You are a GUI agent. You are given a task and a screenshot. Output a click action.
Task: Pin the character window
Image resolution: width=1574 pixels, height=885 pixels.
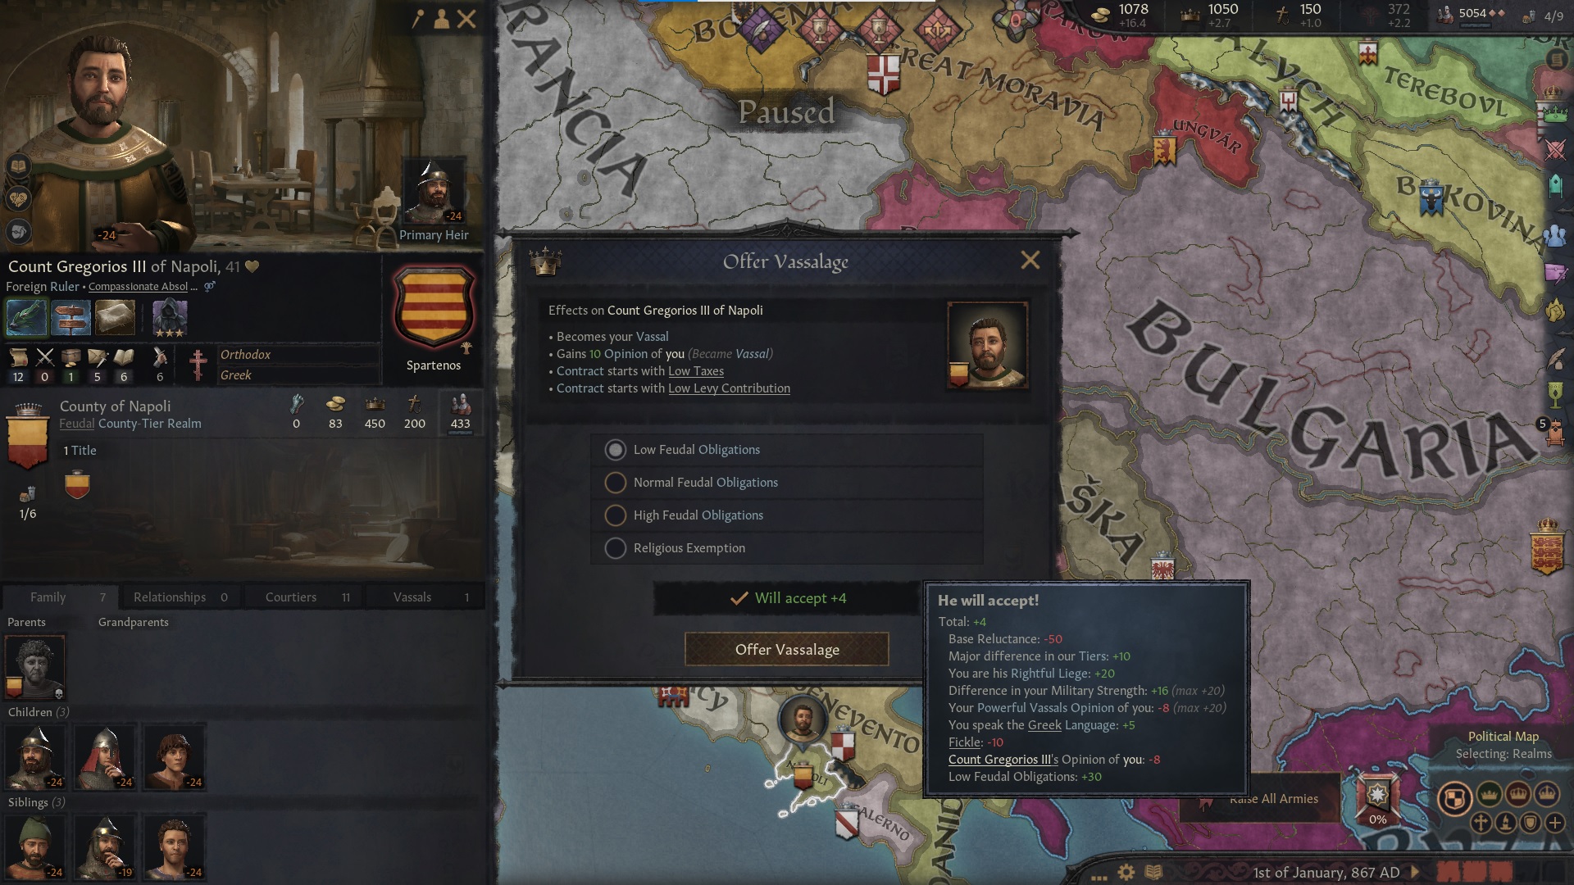pyautogui.click(x=417, y=19)
